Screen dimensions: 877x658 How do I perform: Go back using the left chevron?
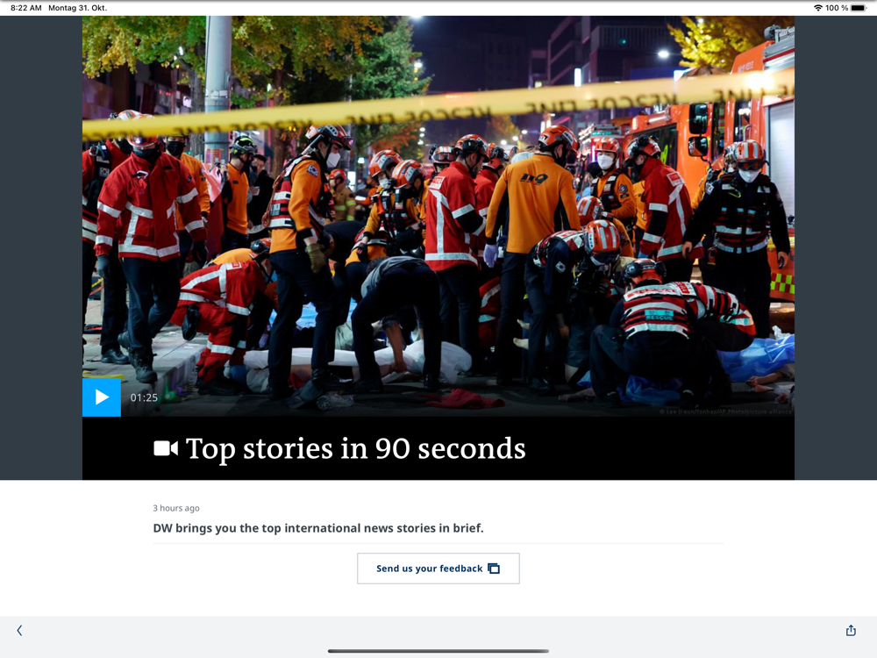19,631
